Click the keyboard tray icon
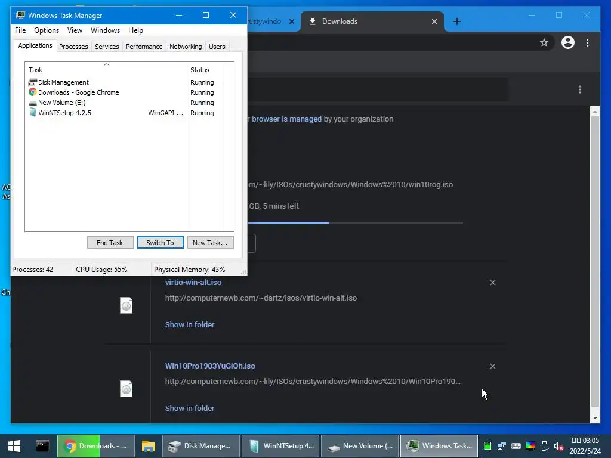This screenshot has width=611, height=458. point(516,446)
